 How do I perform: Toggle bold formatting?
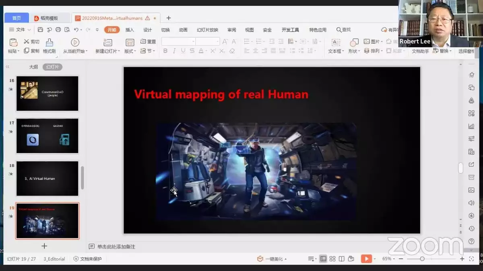point(165,51)
